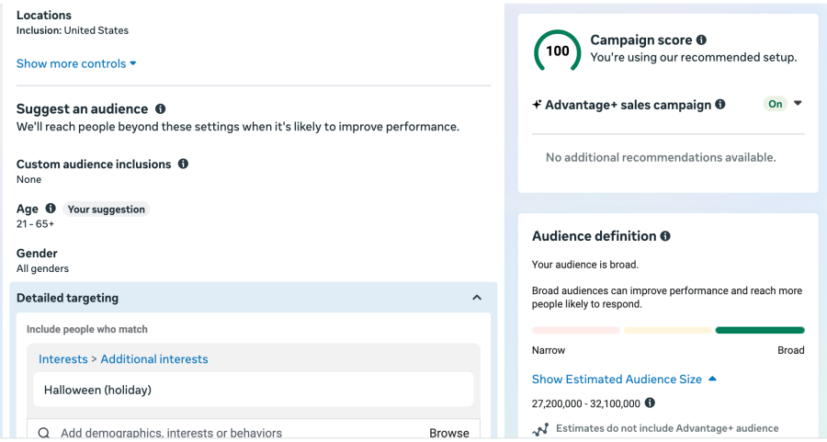Click the green Broad audience meter segment
Viewport: 827px width, 442px height.
pos(759,330)
